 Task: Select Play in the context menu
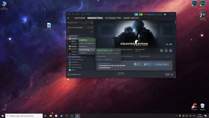(87, 40)
